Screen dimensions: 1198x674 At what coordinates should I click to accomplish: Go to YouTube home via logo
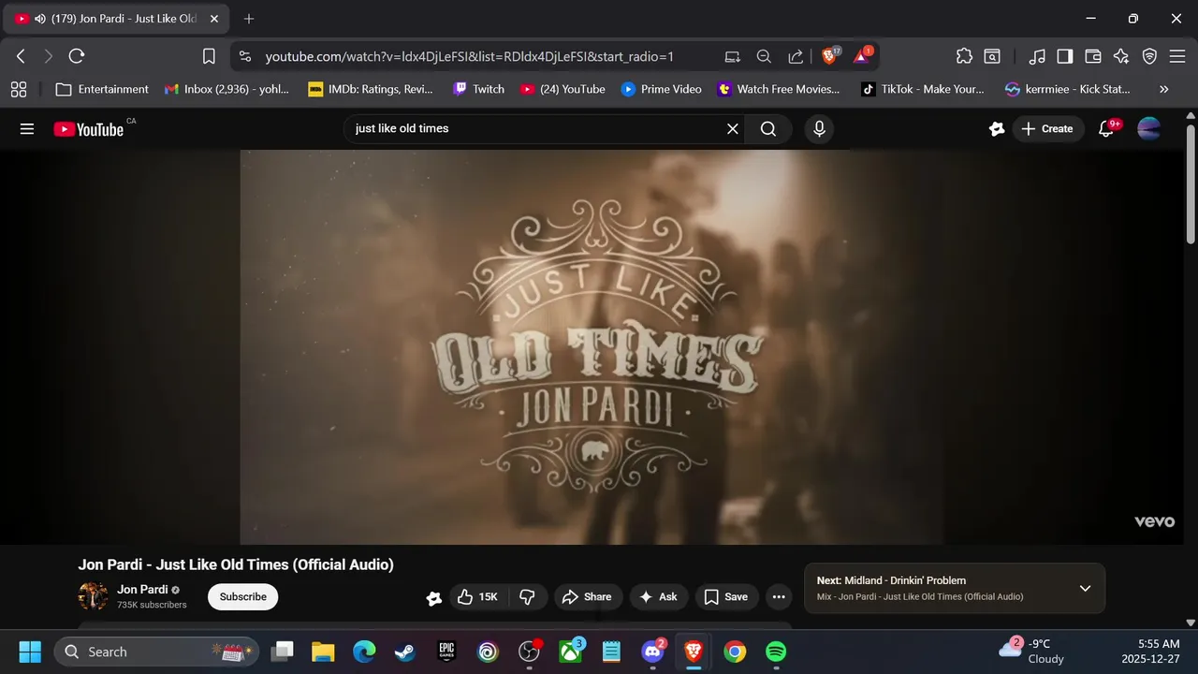(89, 129)
